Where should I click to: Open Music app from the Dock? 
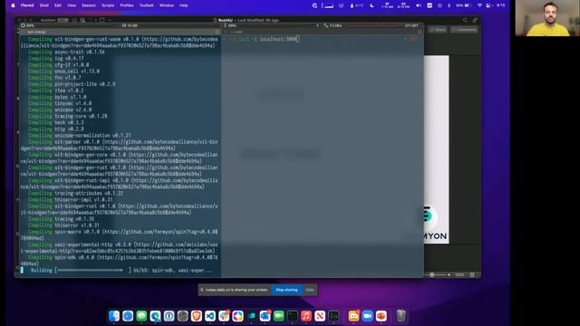point(306,316)
